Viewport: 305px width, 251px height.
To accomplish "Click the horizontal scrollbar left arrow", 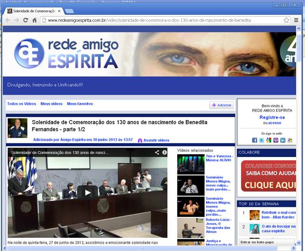I will (5, 248).
